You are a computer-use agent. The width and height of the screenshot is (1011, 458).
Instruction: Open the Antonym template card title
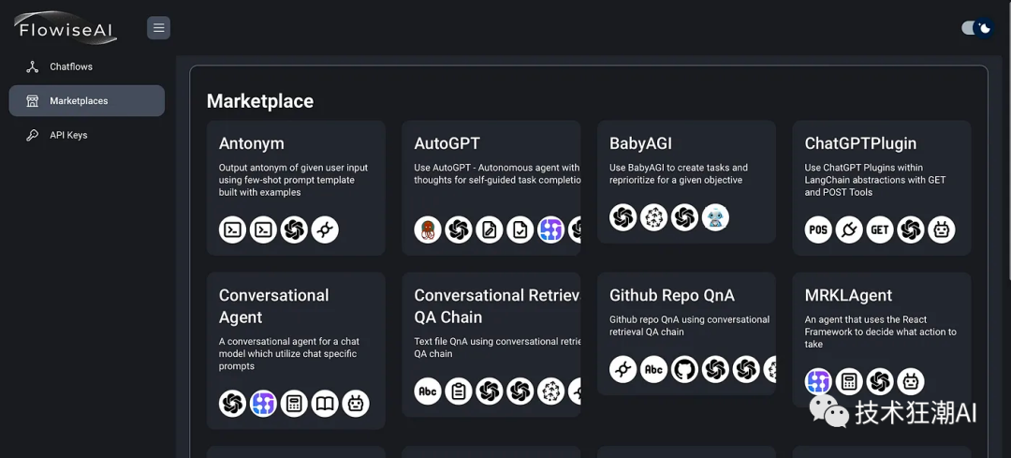coord(252,143)
